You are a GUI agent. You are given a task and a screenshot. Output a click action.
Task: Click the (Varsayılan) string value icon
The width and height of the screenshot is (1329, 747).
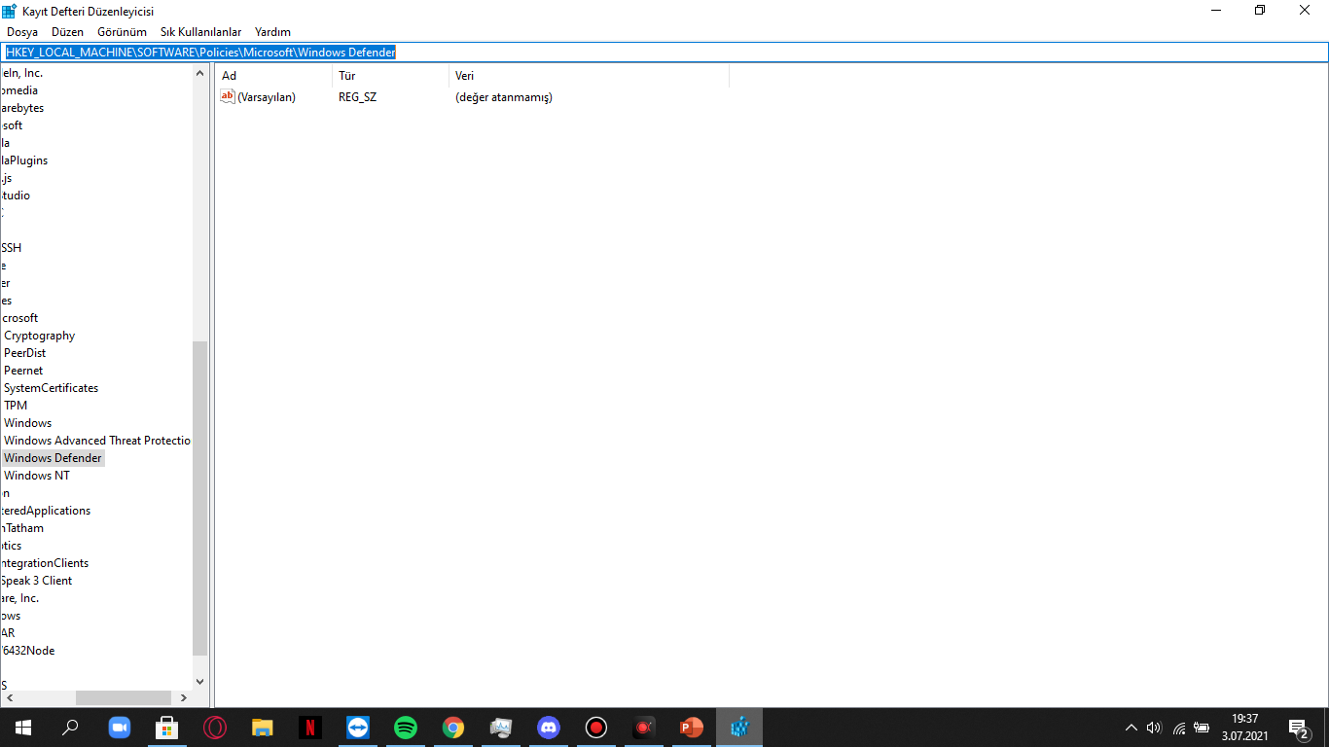point(228,96)
